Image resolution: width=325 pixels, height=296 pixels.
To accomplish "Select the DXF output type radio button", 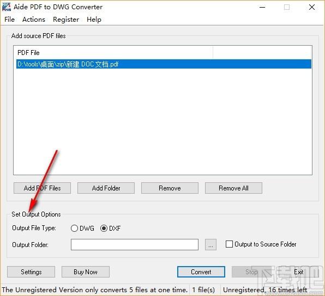I will pyautogui.click(x=104, y=229).
